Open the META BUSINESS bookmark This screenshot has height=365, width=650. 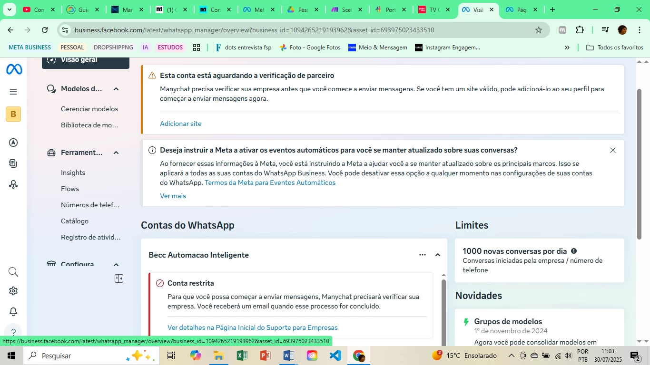pyautogui.click(x=30, y=48)
